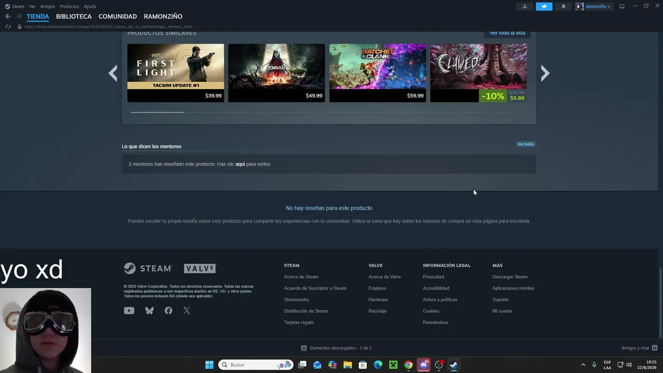
Task: Switch to the BIBLIOTECA tab
Action: [x=74, y=17]
